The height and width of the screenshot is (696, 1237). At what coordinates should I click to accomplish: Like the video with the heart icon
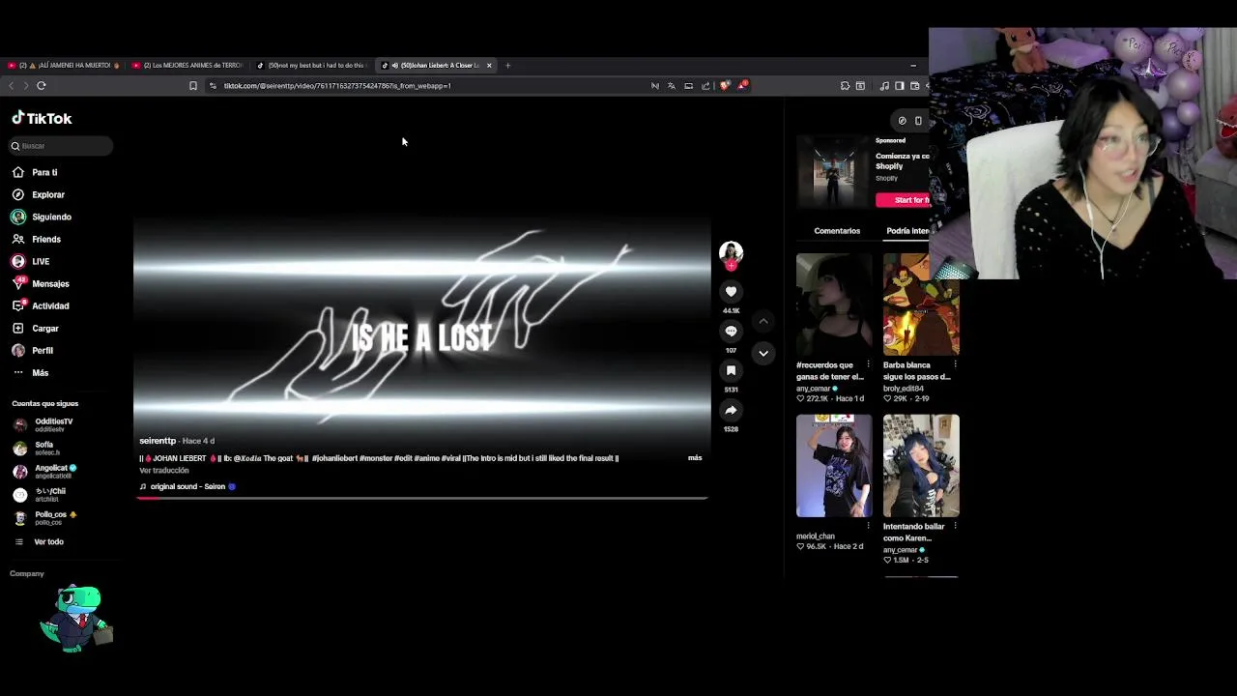pos(731,291)
